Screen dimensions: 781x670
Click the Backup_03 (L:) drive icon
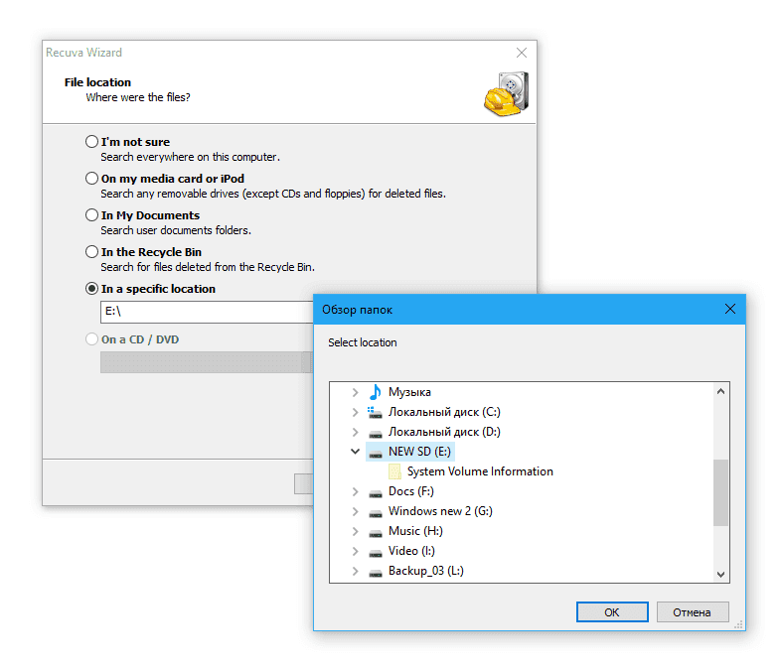376,573
